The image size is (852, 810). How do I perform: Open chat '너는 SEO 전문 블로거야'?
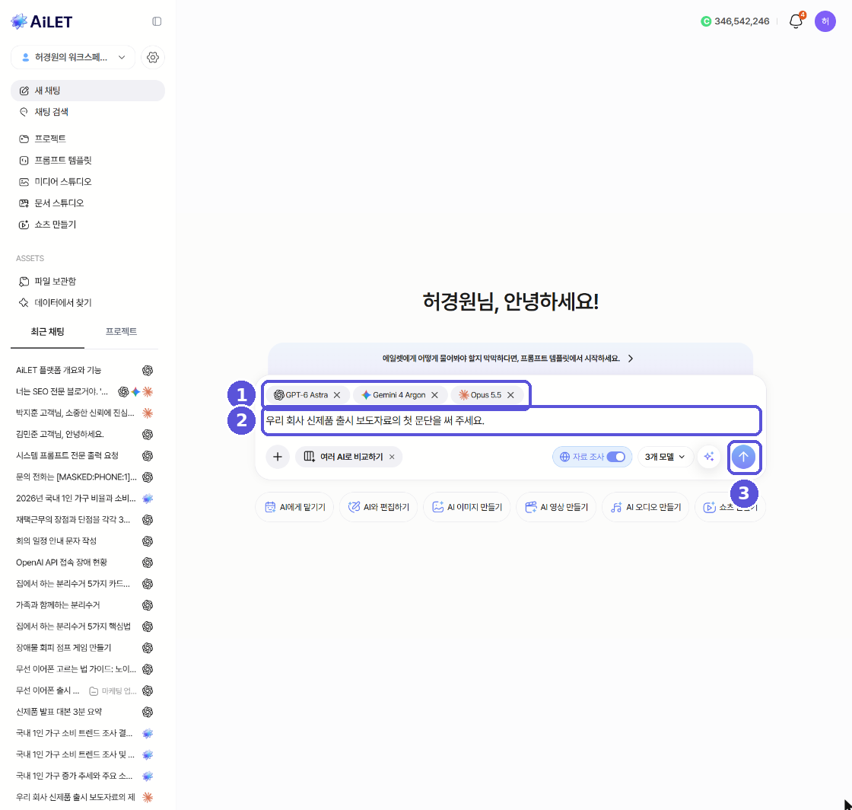84,391
